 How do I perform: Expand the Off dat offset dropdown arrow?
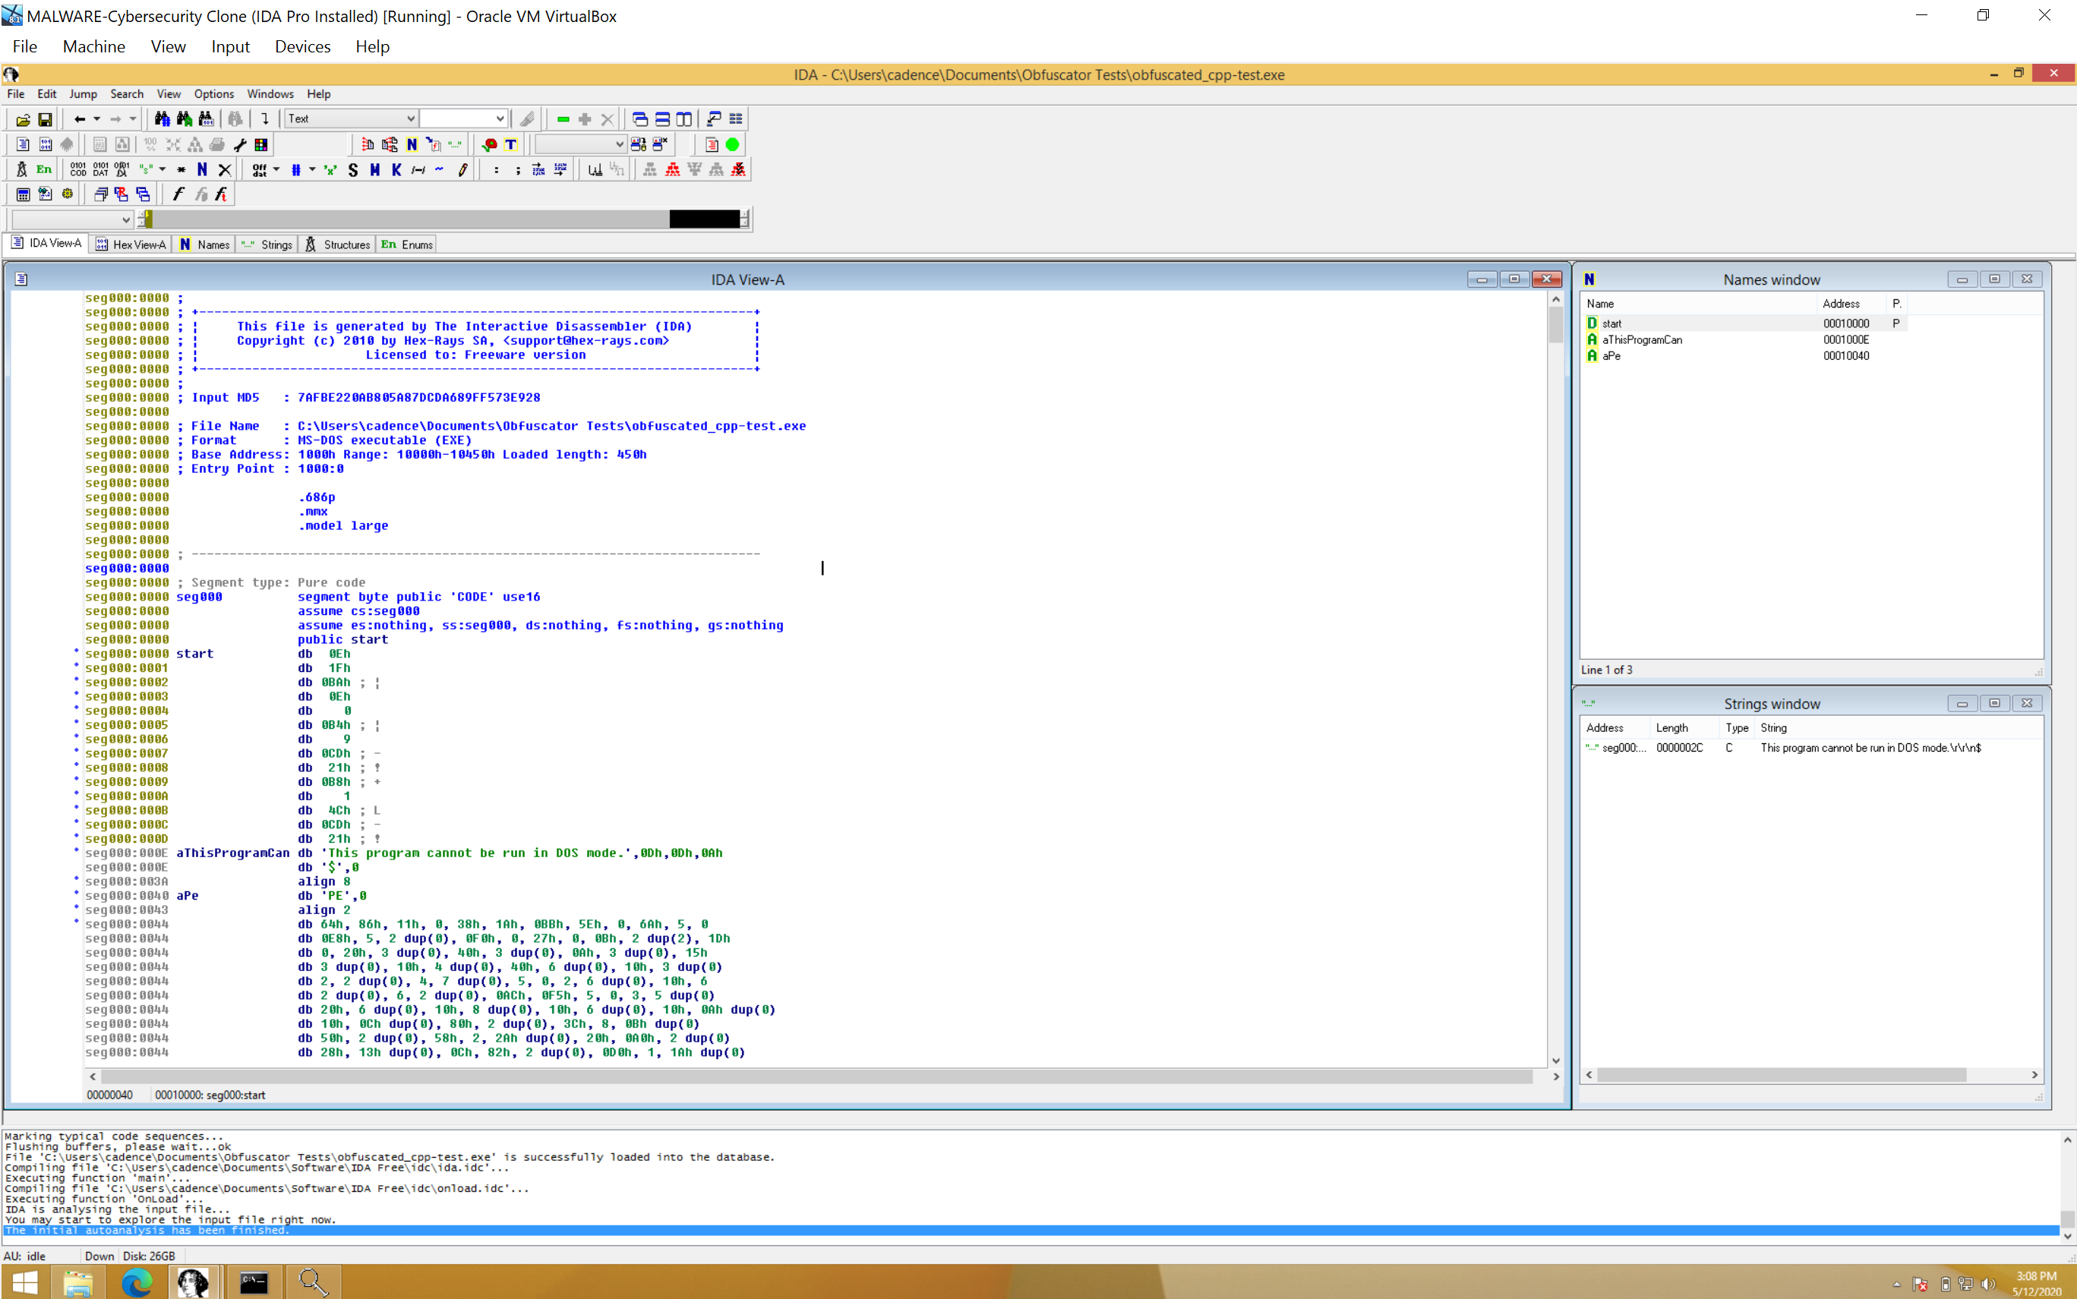pos(276,169)
